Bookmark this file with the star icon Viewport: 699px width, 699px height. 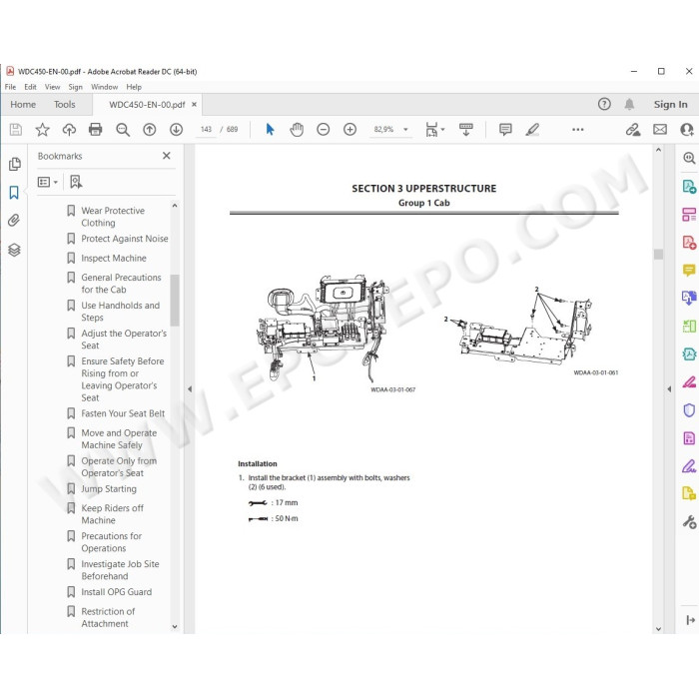[x=42, y=129]
